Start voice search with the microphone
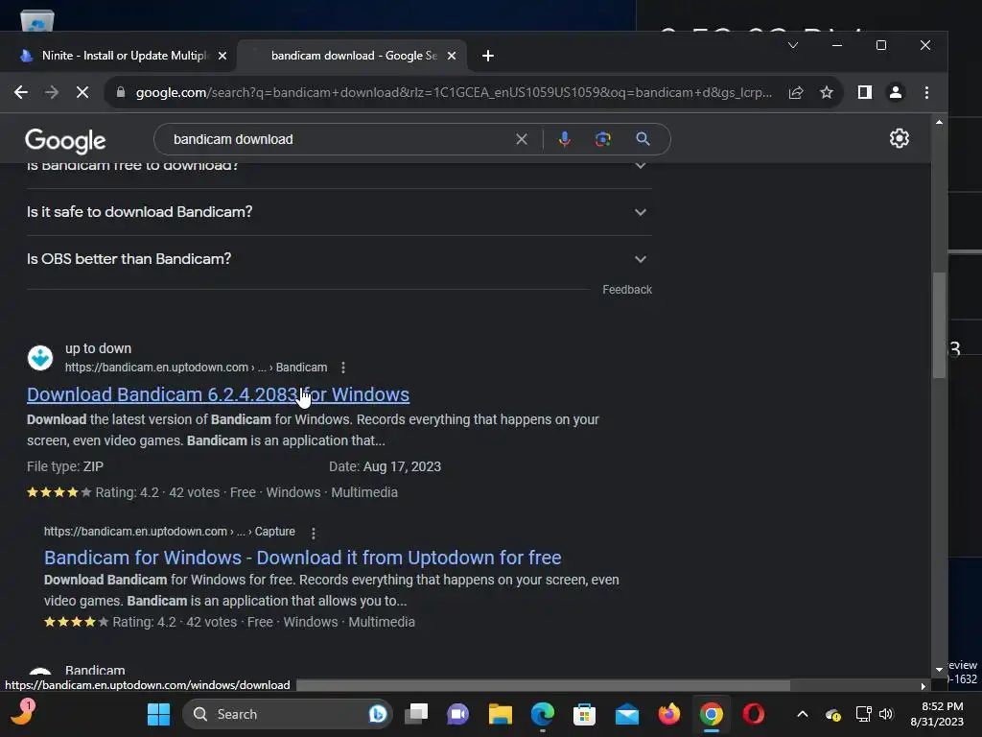 (564, 139)
